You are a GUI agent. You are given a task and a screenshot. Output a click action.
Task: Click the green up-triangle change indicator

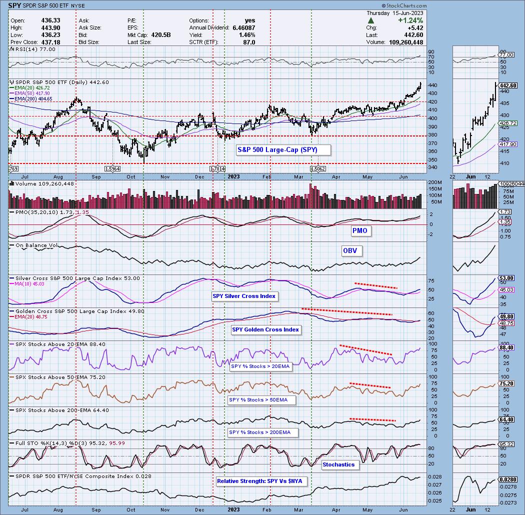pos(370,21)
